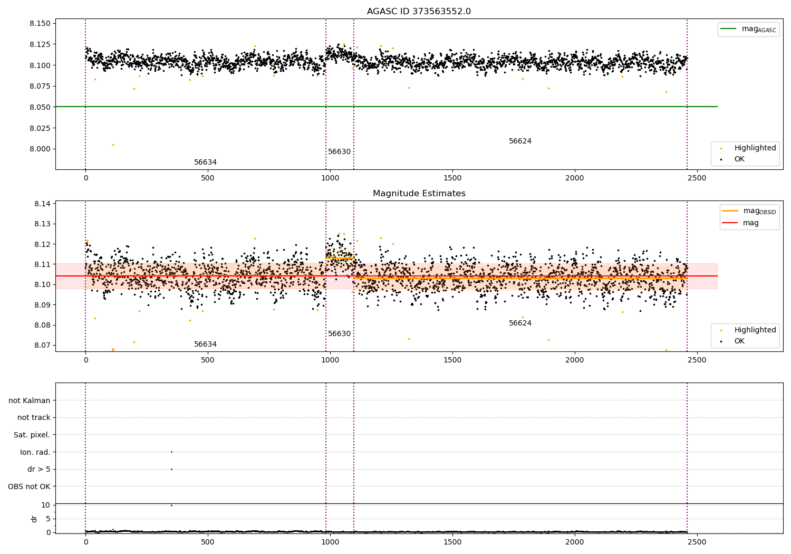Click the 'OBS not OK' row label
The height and width of the screenshot is (554, 791).
(29, 486)
